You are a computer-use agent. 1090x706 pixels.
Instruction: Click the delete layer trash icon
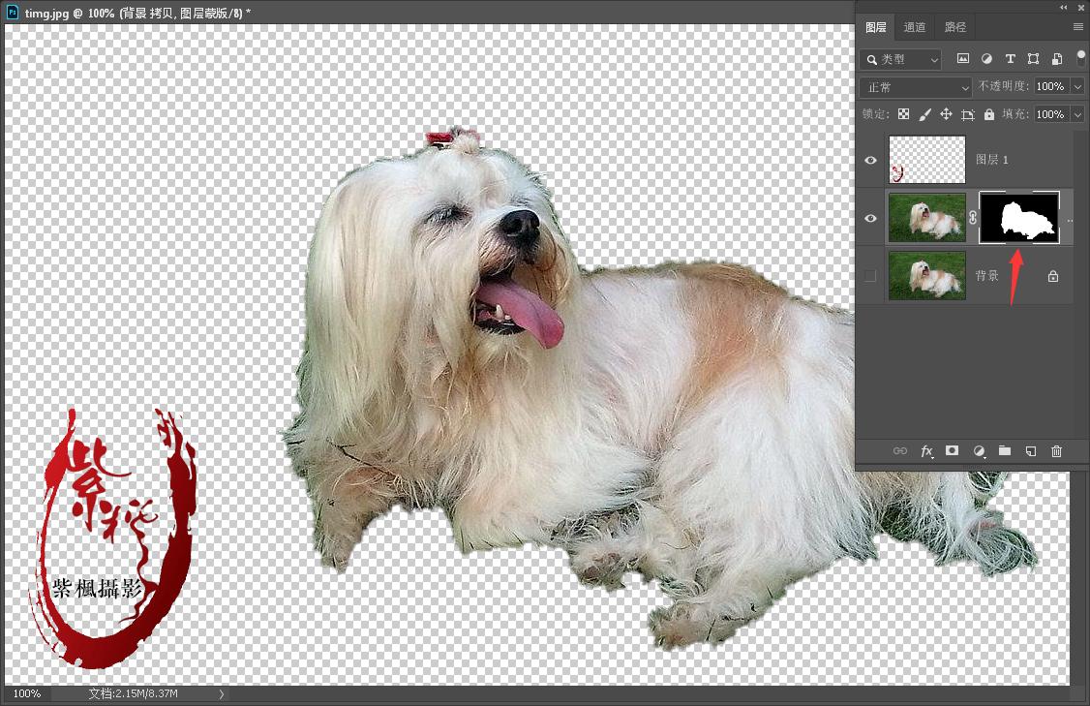click(x=1057, y=451)
